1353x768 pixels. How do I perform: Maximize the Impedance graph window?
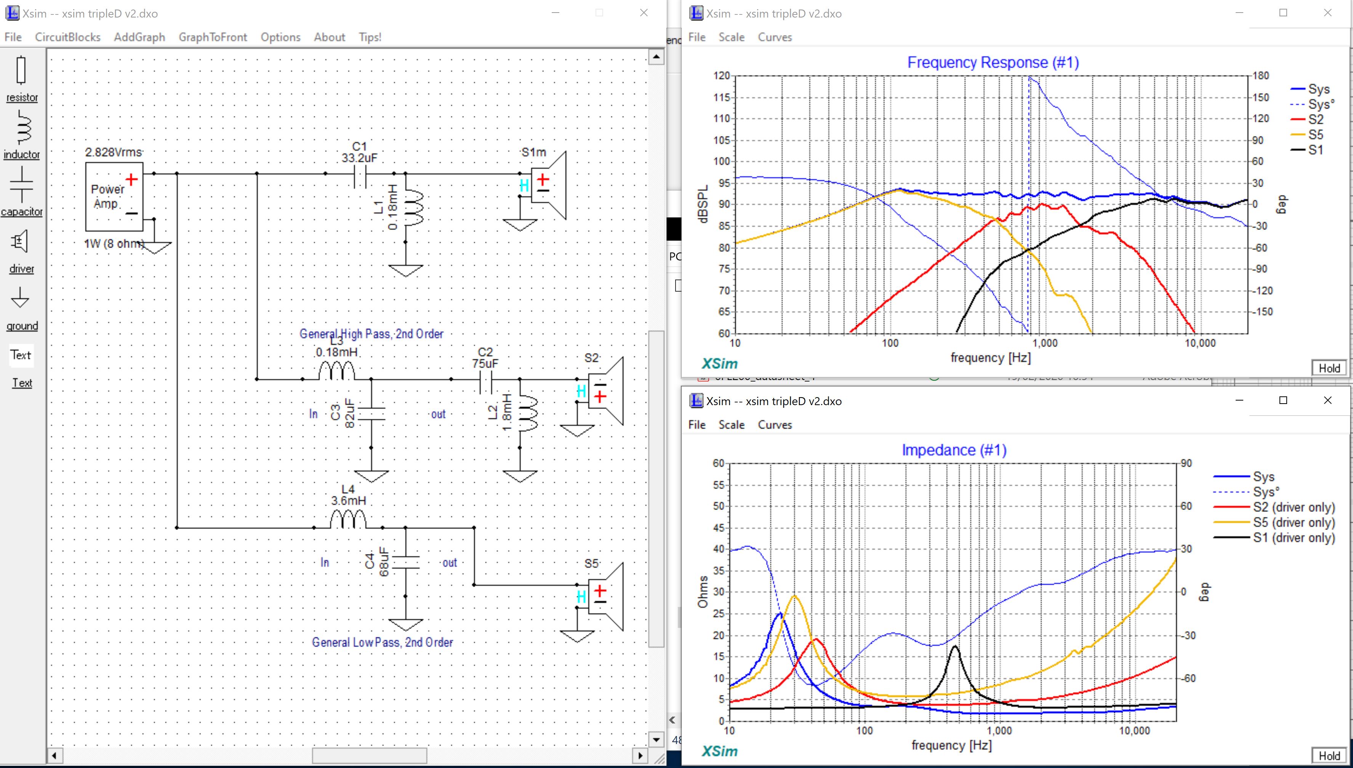(1283, 400)
